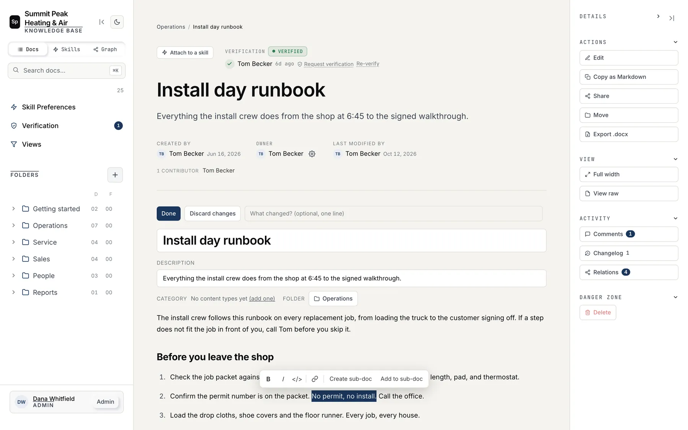
Task: Click the Details chevron arrow
Action: [658, 16]
